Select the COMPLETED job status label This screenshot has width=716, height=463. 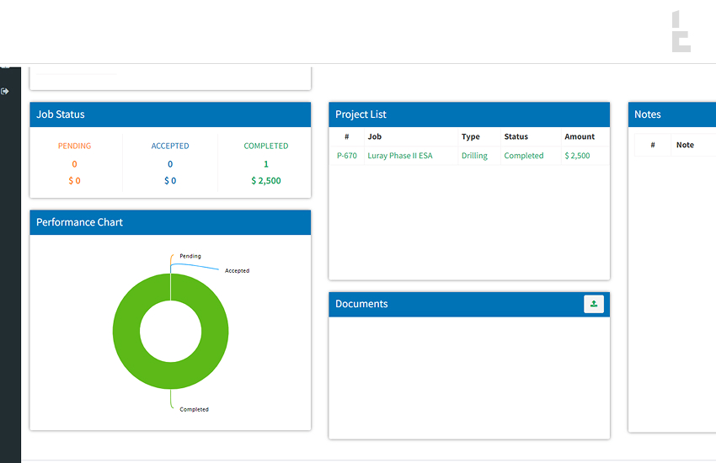[266, 146]
